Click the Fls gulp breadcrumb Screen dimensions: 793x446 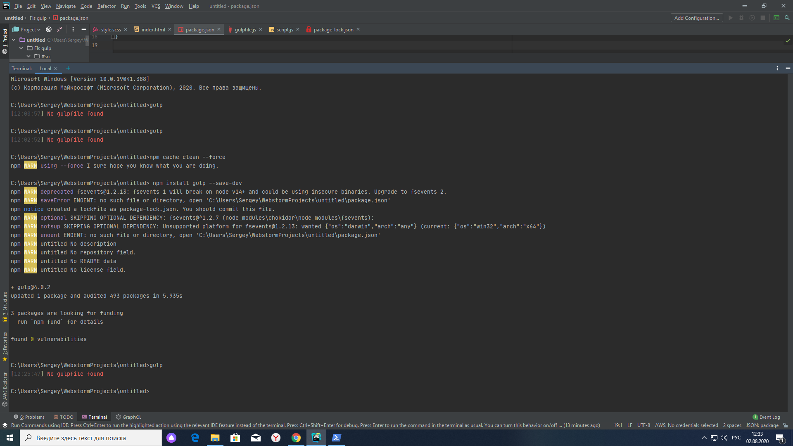click(38, 18)
